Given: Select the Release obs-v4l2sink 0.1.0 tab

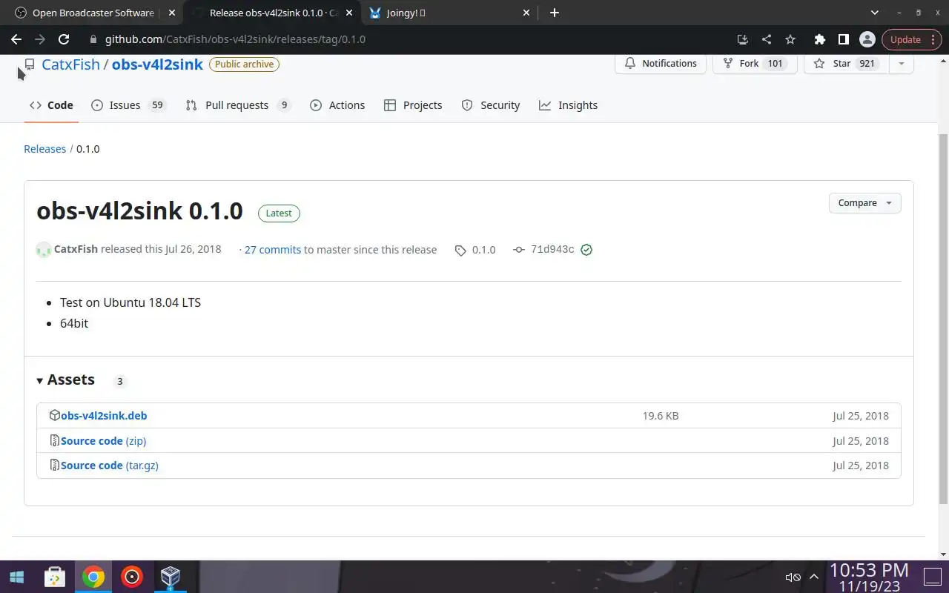Looking at the screenshot, I should 273,13.
